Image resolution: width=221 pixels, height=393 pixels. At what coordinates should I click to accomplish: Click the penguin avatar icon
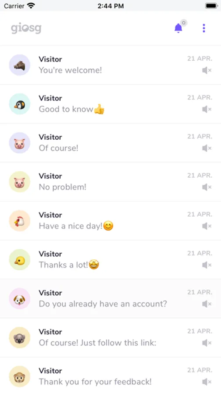point(20,104)
